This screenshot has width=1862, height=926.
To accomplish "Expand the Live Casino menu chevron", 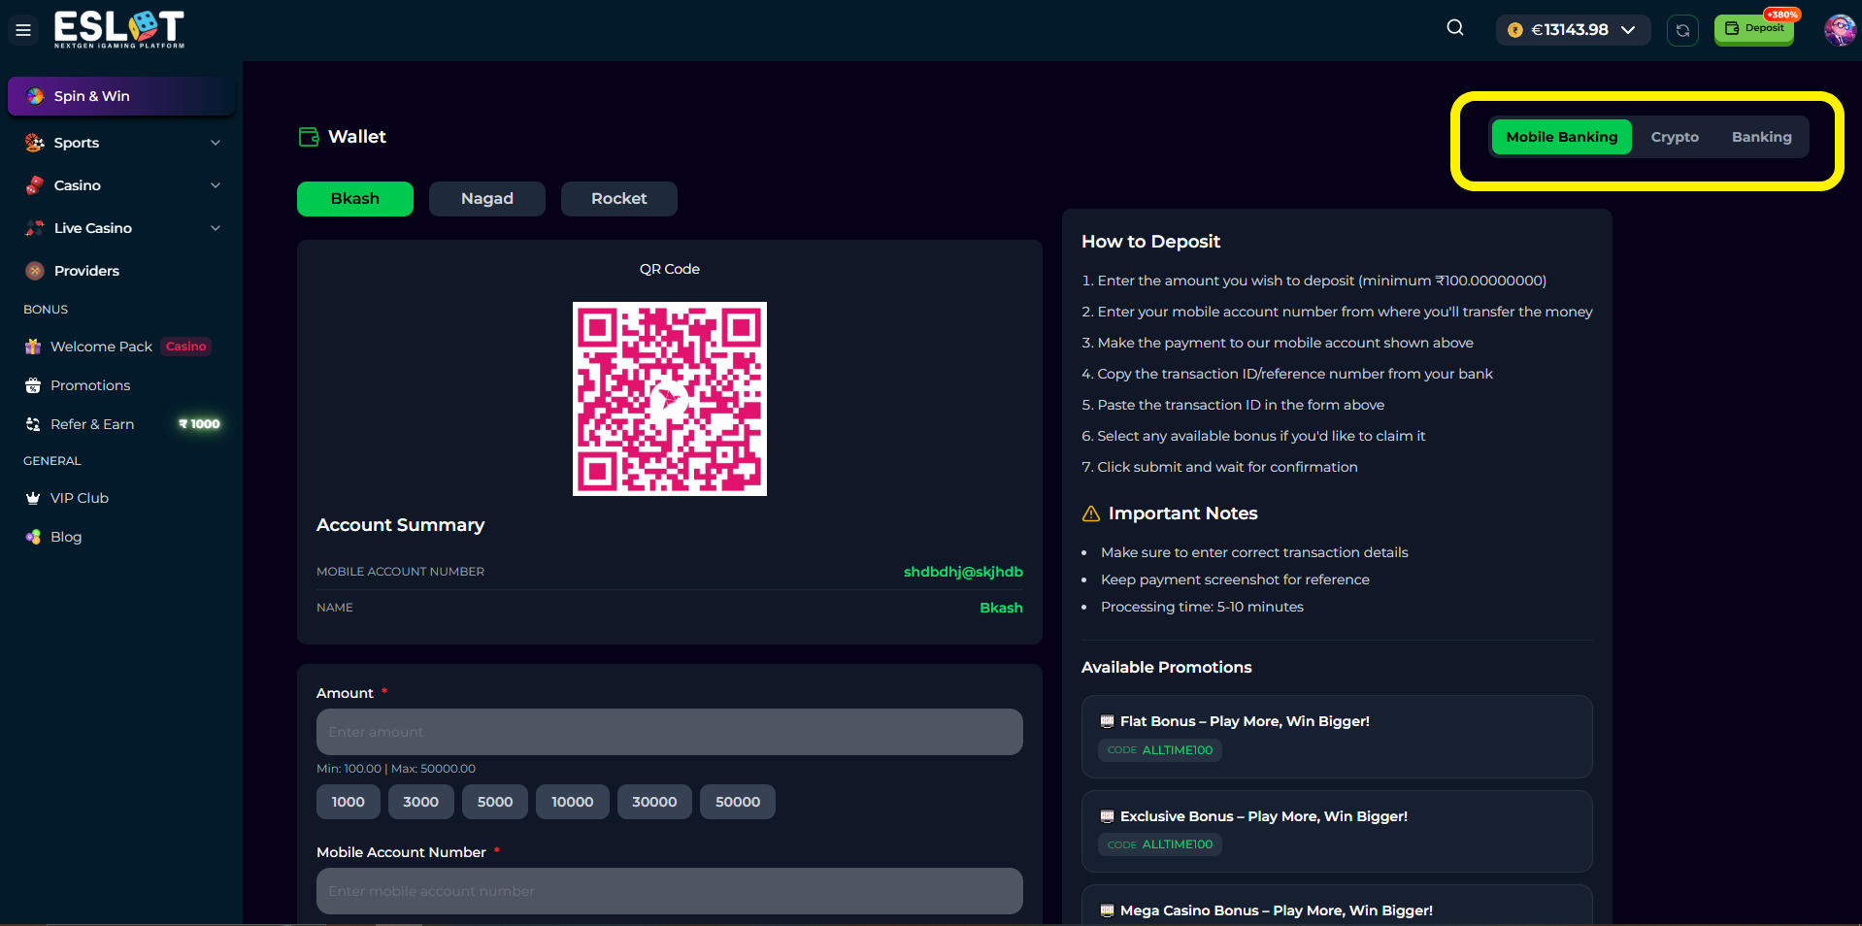I will point(216,228).
